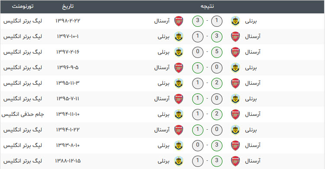Screen dimensions: 325x169
Task: Click Burnley crest in 1395-7-11 match row
Action: [235, 99]
